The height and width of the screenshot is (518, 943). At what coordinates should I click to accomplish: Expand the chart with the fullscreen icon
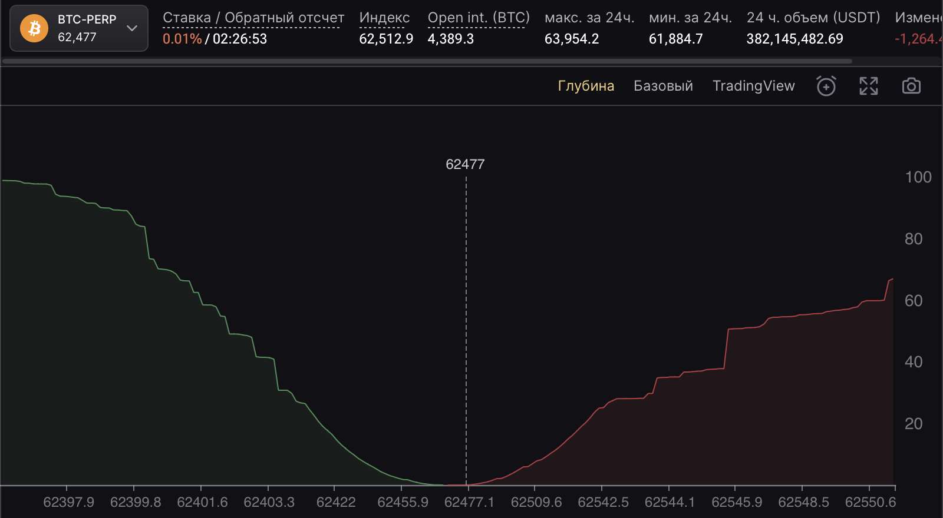(869, 86)
